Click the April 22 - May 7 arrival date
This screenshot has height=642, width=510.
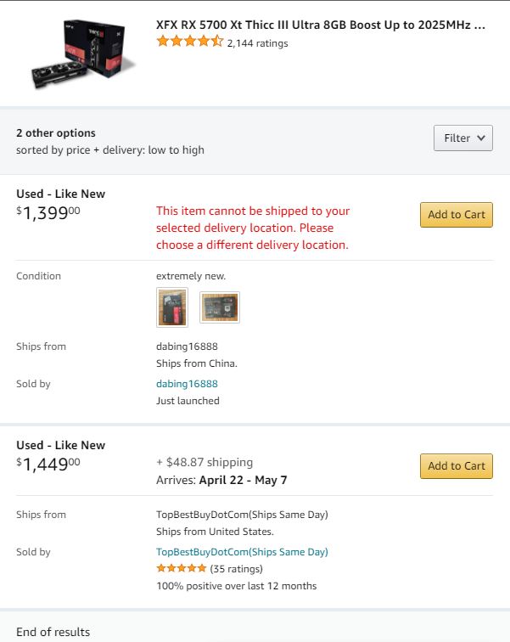(243, 480)
